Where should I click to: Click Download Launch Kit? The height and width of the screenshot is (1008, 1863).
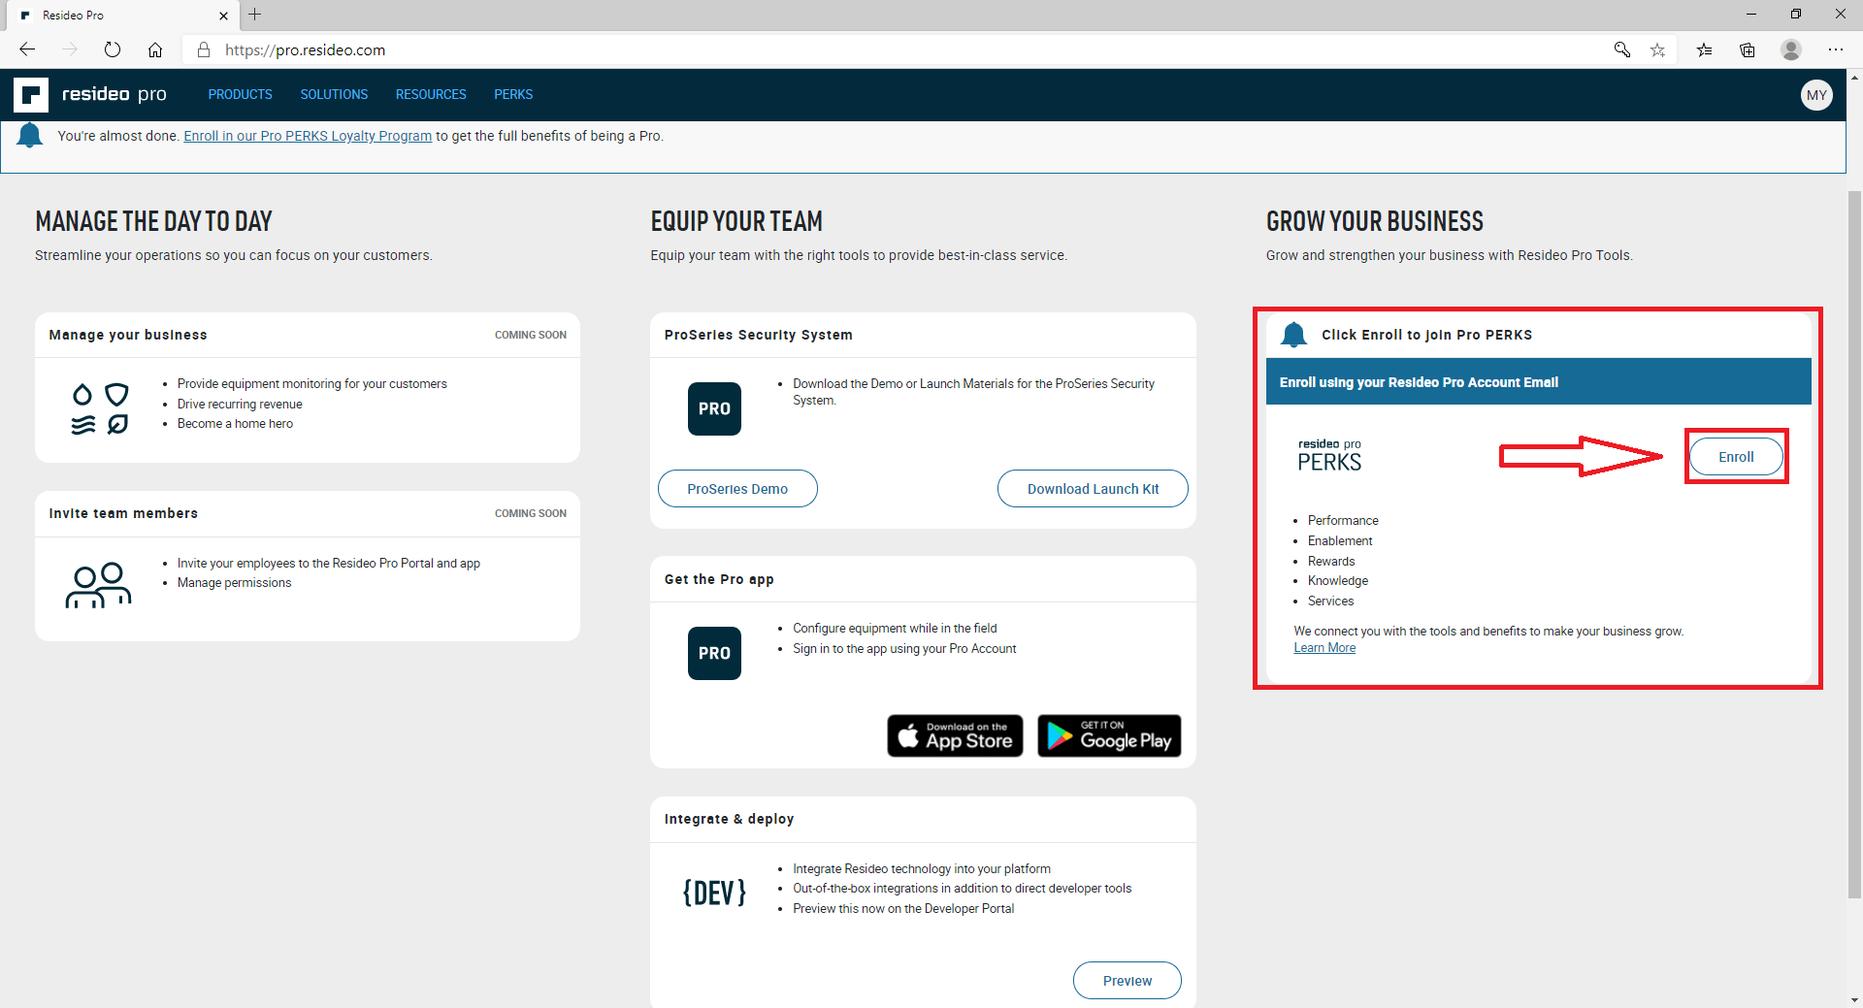point(1093,489)
